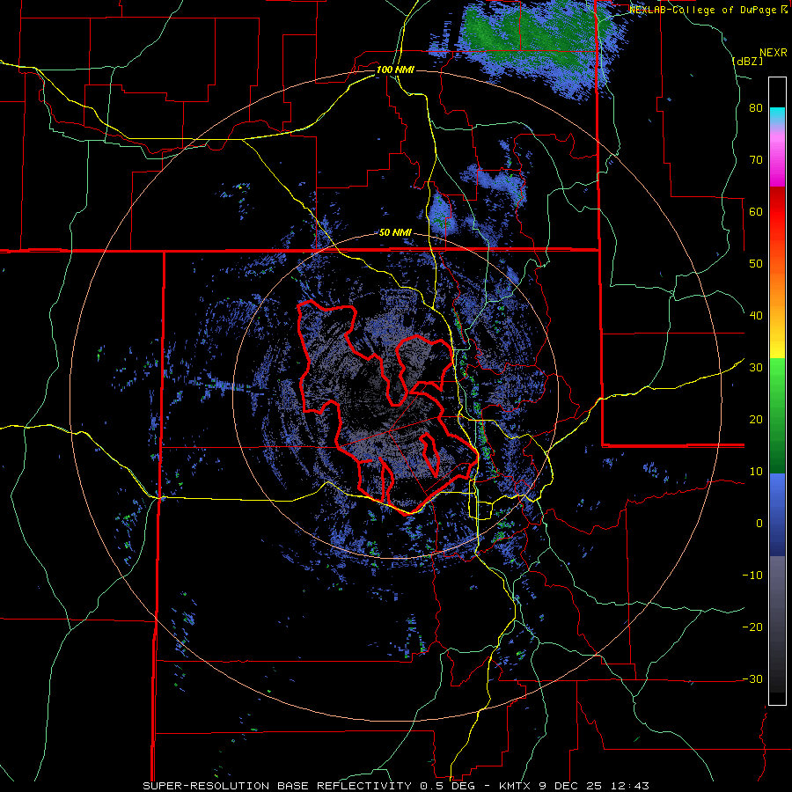Click the 70 value on the dBZ scale
Image resolution: width=792 pixels, height=792 pixels.
click(x=756, y=160)
